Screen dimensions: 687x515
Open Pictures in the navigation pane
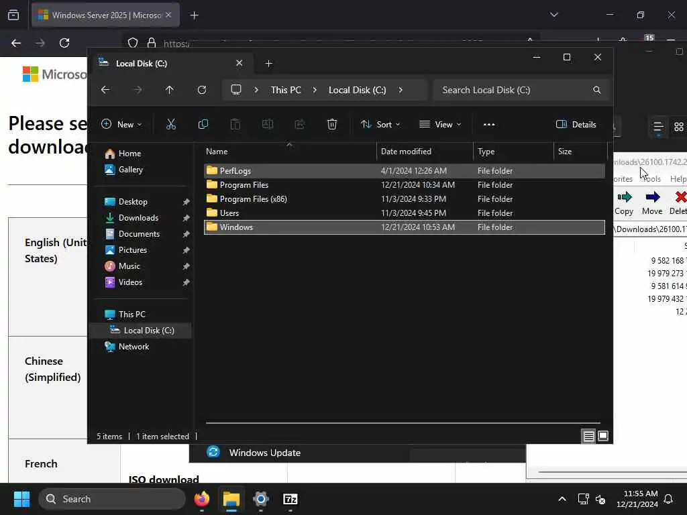click(133, 250)
